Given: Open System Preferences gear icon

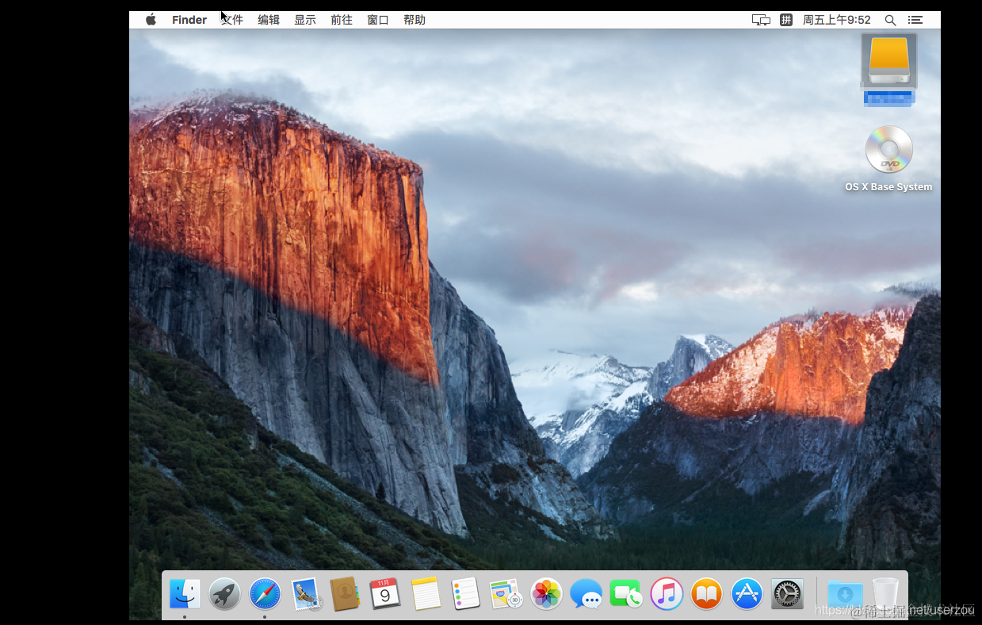Looking at the screenshot, I should pos(787,593).
